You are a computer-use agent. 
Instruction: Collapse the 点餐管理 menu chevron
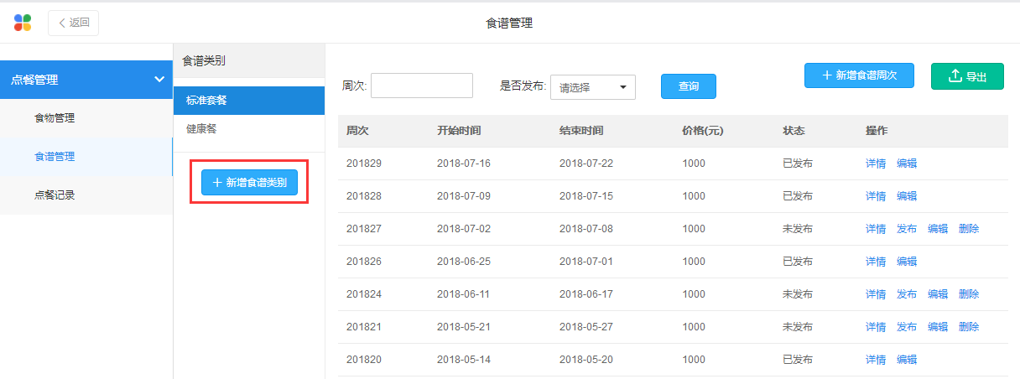pyautogui.click(x=159, y=80)
